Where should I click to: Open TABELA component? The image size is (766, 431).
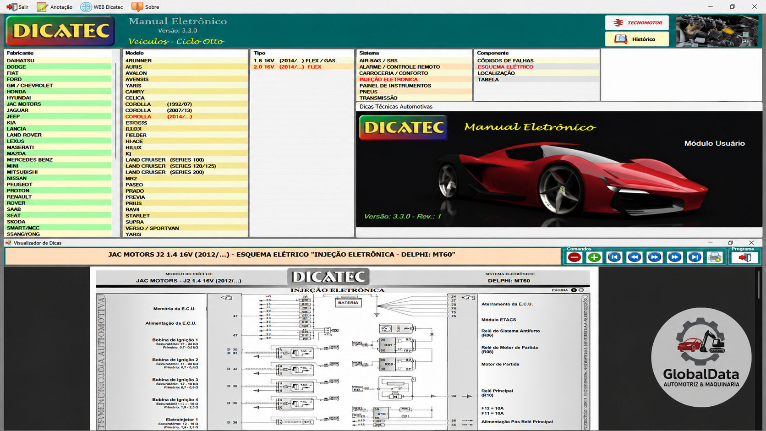click(537, 80)
